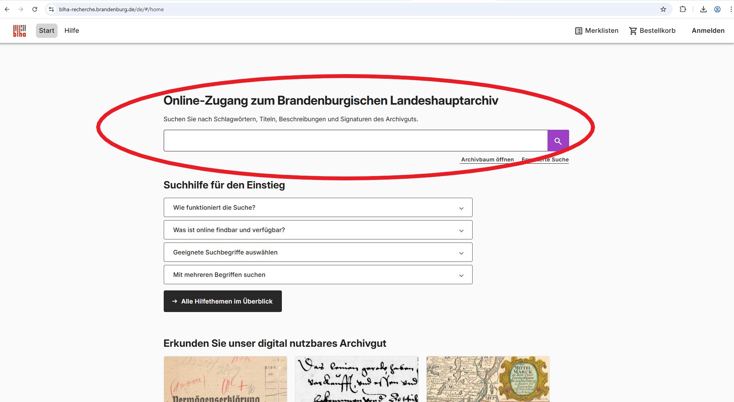Switch to the Hilfe menu item

tap(71, 31)
